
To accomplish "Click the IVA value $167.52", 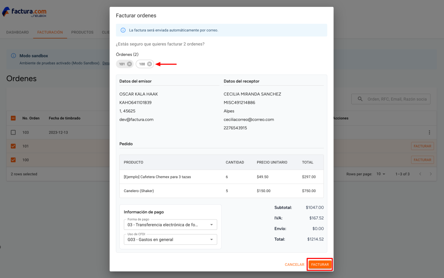I will (317, 218).
